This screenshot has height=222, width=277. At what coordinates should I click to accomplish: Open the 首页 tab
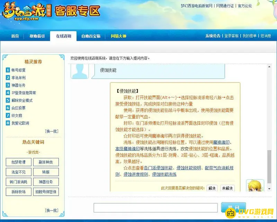[x=15, y=36]
